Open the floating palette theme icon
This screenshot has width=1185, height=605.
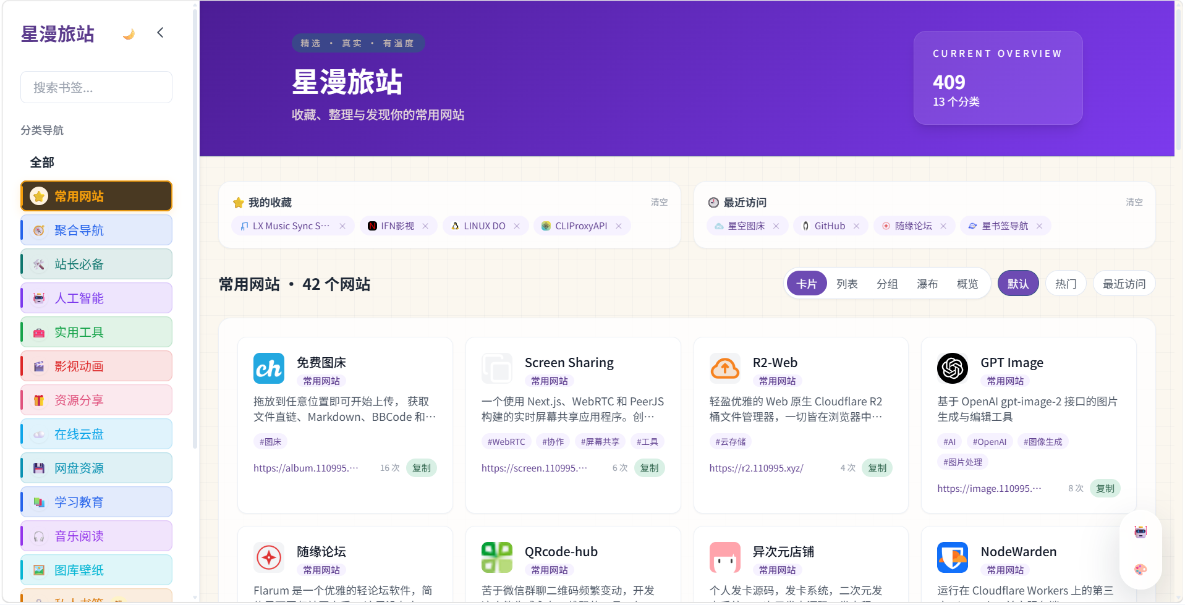(1140, 570)
